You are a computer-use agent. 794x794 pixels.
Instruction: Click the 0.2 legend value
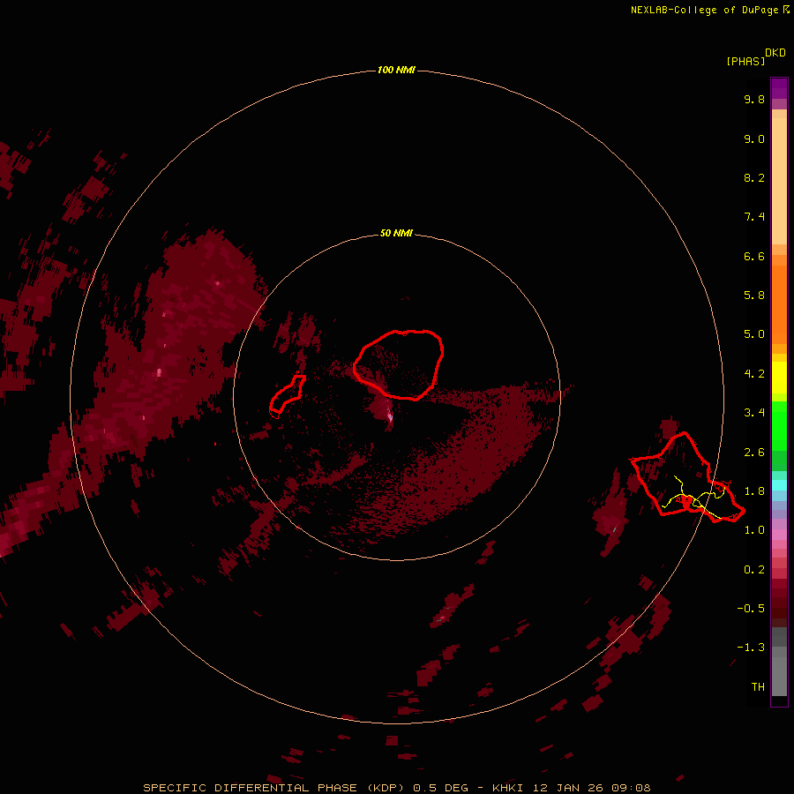click(754, 570)
